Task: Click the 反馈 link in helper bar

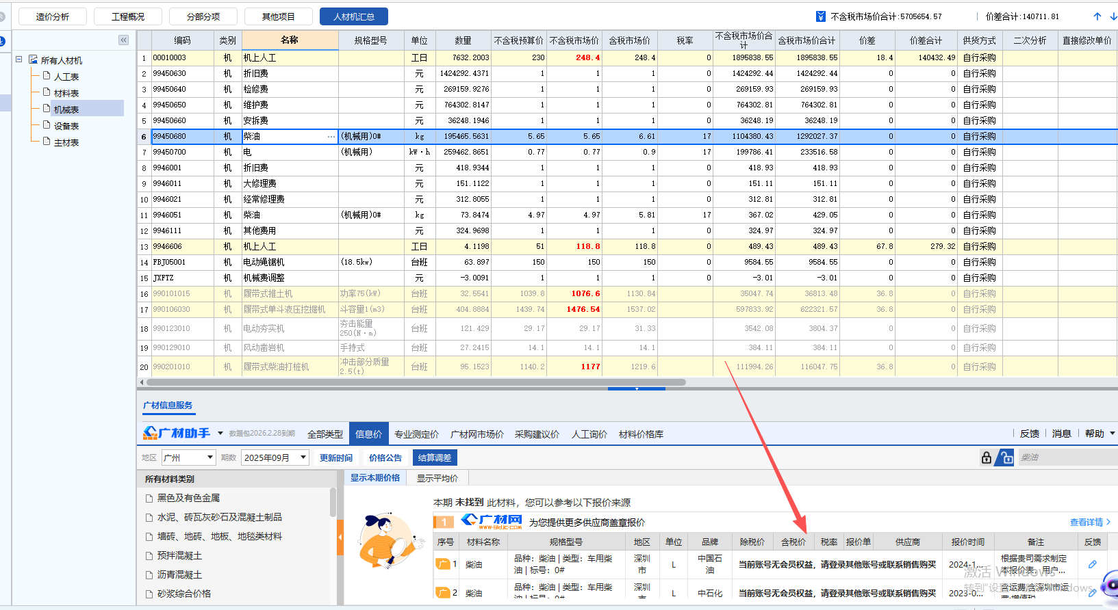Action: coord(1030,434)
